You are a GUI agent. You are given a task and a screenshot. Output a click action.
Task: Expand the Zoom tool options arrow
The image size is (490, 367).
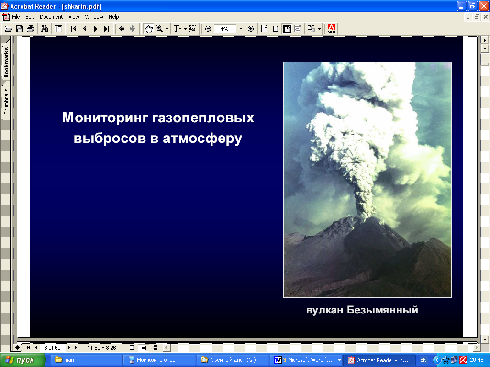point(167,29)
